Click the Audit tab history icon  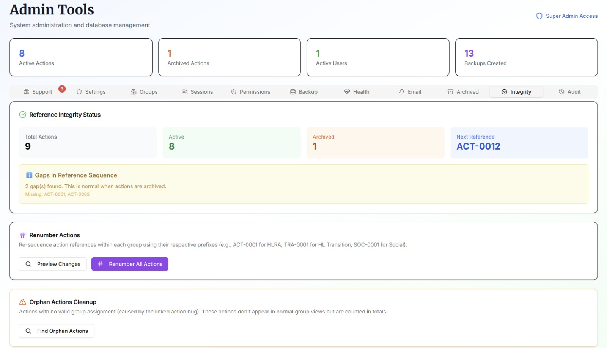(x=561, y=92)
